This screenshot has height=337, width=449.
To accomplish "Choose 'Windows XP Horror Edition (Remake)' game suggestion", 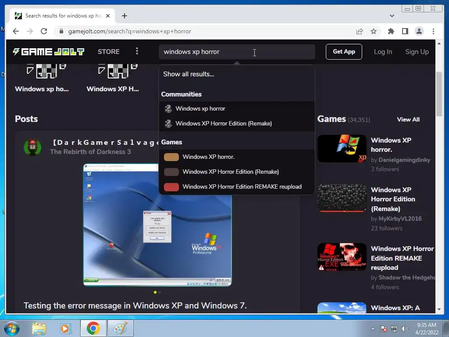I will (236, 172).
